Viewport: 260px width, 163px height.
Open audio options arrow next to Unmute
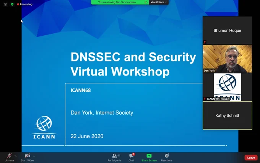pyautogui.click(x=16, y=156)
